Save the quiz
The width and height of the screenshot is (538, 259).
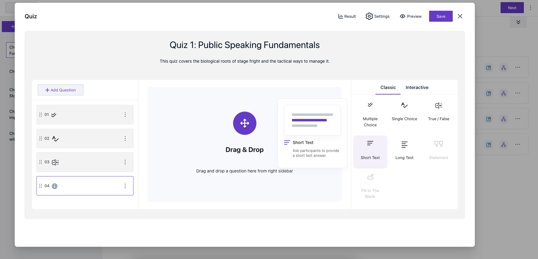click(x=441, y=16)
